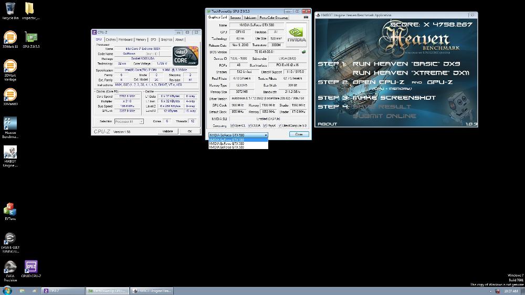Click the GPU Name field GeForce GTX 580

point(257,25)
